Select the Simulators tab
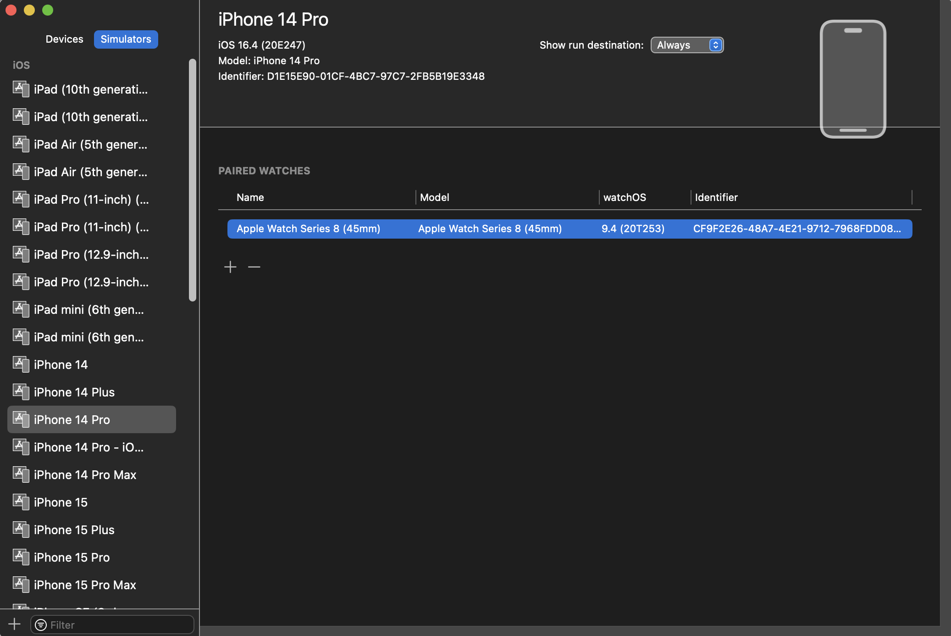This screenshot has height=636, width=951. (126, 39)
